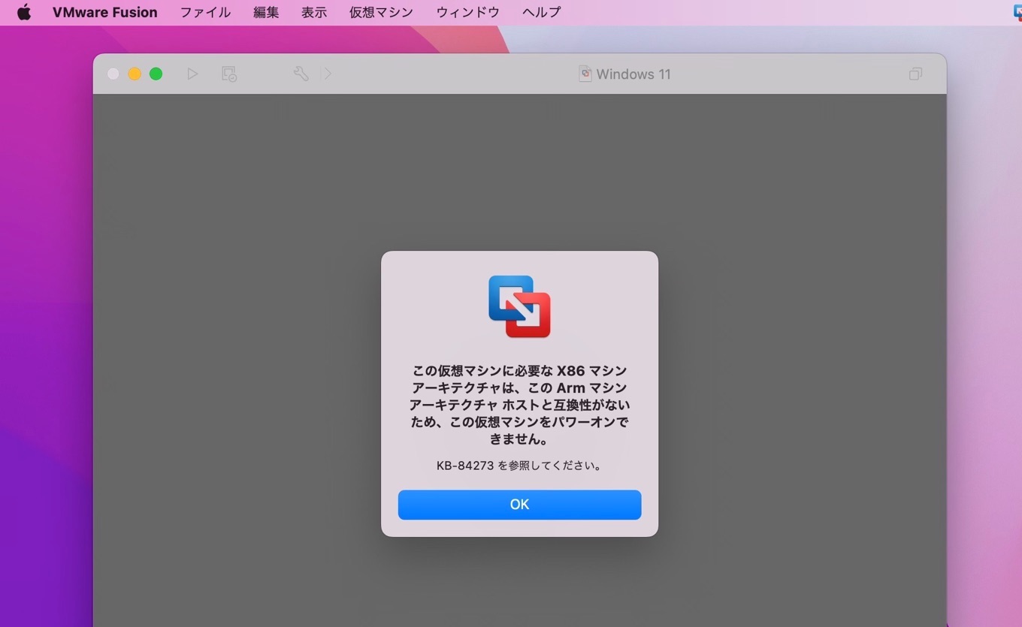
Task: Open the Apple menu
Action: click(24, 12)
